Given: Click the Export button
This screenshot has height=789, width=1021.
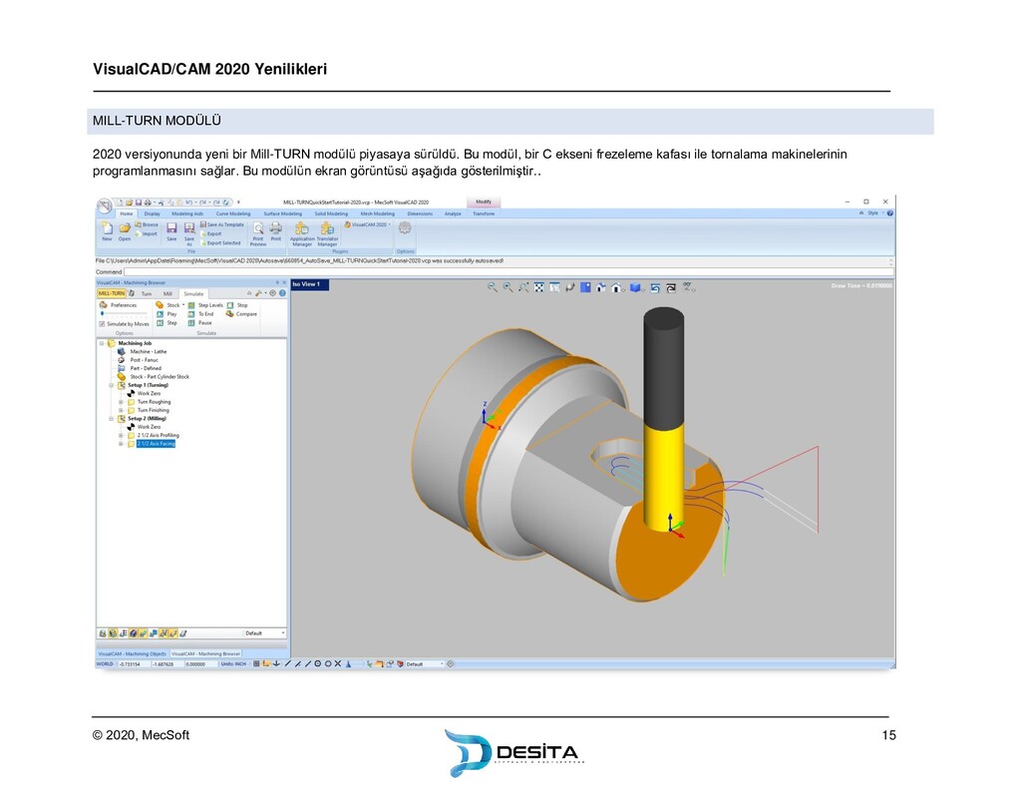Looking at the screenshot, I should [211, 233].
